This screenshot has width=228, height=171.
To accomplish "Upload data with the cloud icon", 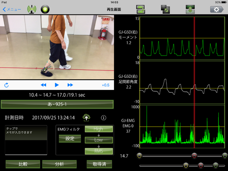I will click(x=87, y=117).
